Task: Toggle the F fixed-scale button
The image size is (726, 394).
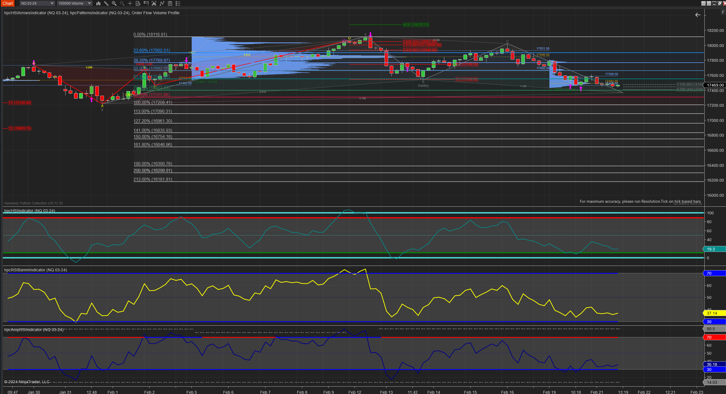Action: click(x=723, y=12)
